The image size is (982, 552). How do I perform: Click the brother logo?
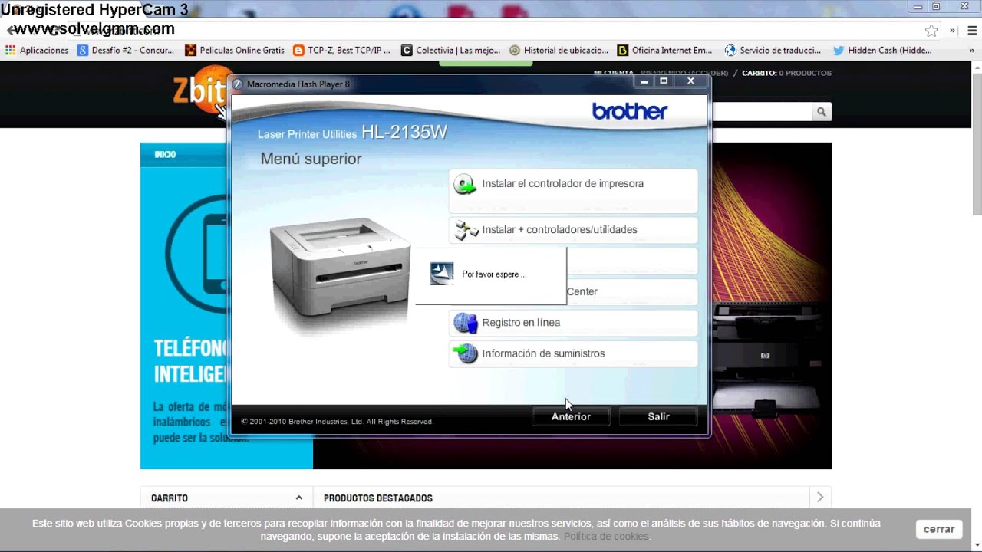pos(630,112)
